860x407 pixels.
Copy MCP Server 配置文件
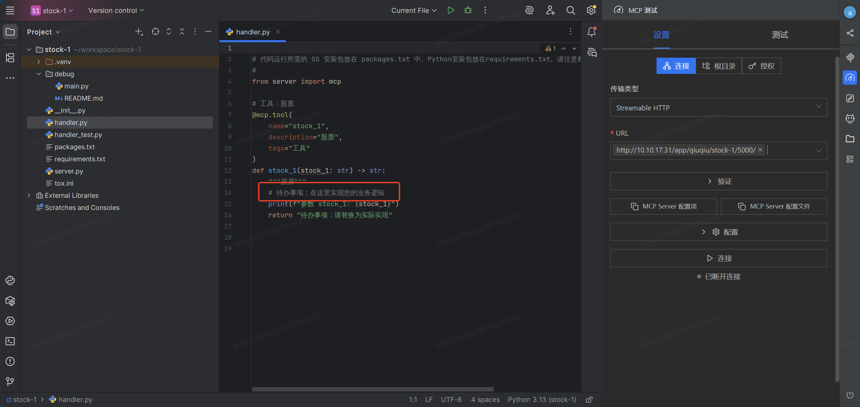[774, 207]
